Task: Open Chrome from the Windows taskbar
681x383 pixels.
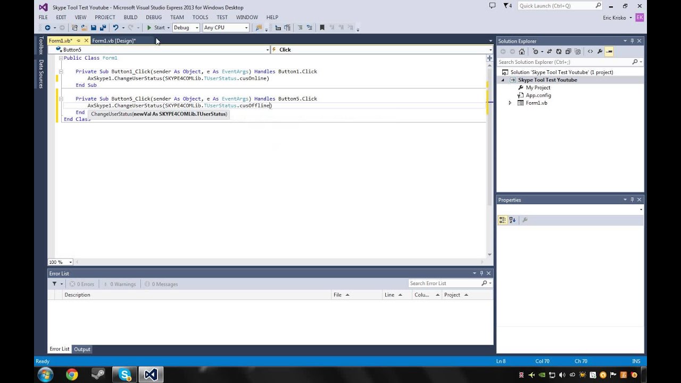Action: coord(72,375)
